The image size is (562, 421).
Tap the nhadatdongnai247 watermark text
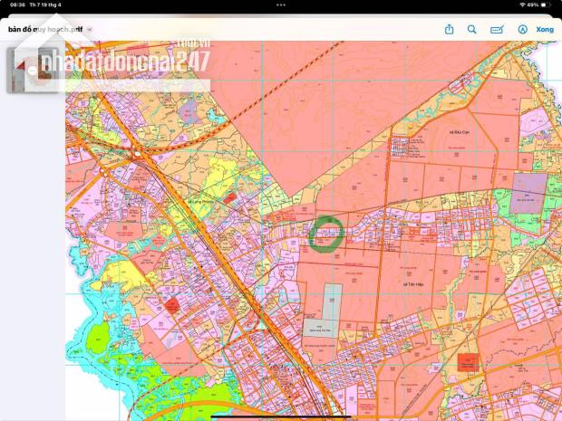(118, 63)
